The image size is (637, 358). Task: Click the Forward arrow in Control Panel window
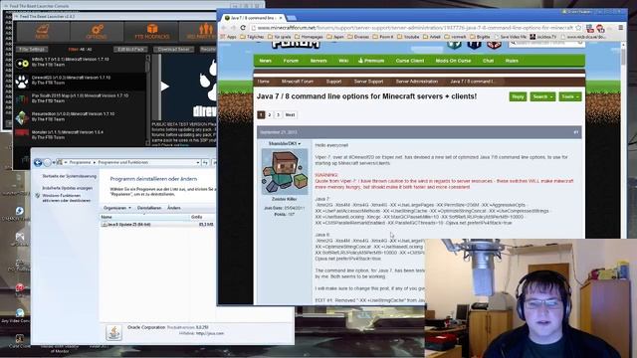[x=48, y=162]
